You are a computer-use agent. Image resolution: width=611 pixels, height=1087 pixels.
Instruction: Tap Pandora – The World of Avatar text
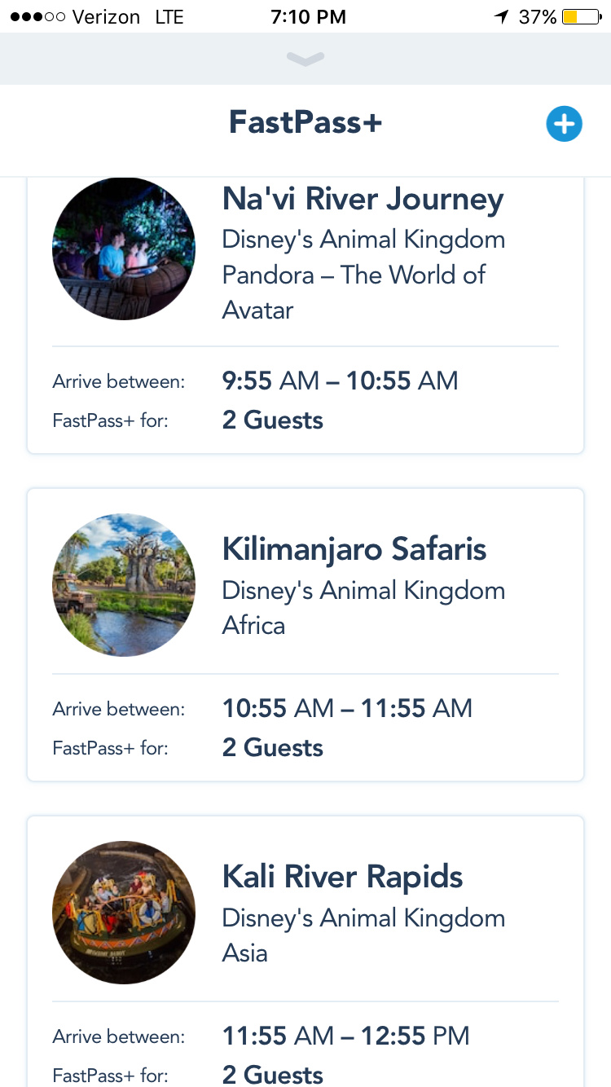[x=354, y=292]
